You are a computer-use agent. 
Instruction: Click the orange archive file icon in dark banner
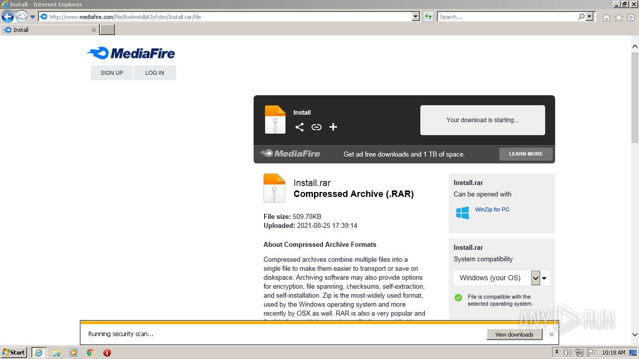[x=275, y=120]
